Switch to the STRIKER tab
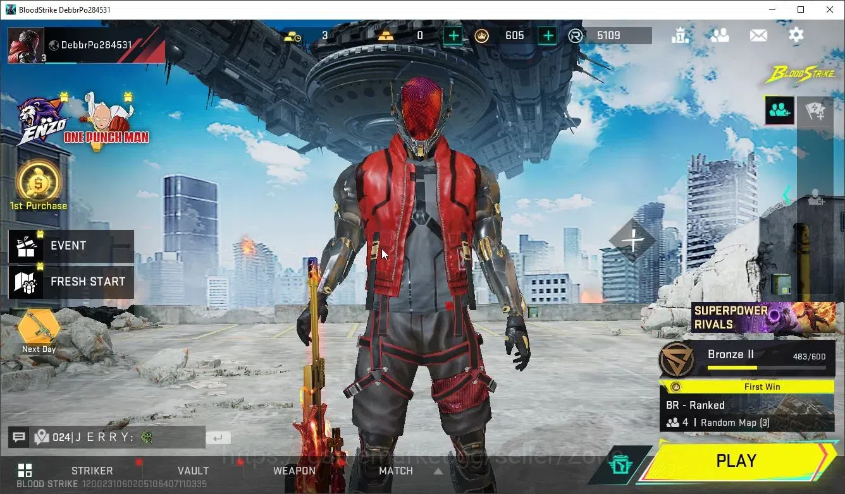This screenshot has height=494, width=845. (92, 471)
